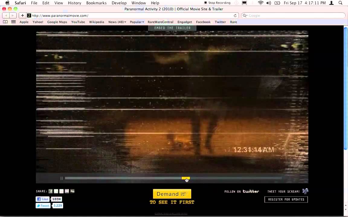Image resolution: width=348 pixels, height=217 pixels.
Task: Open the Google search magnifier dropdown
Action: pyautogui.click(x=245, y=15)
